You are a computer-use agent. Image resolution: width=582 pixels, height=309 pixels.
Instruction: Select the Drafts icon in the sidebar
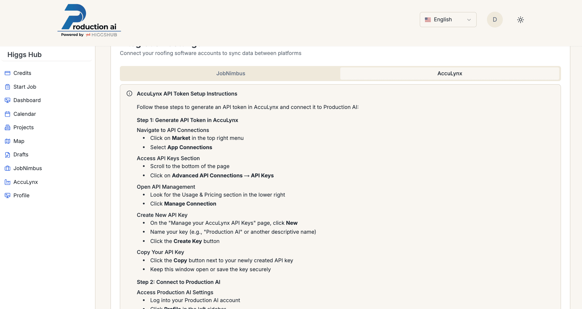click(x=8, y=154)
